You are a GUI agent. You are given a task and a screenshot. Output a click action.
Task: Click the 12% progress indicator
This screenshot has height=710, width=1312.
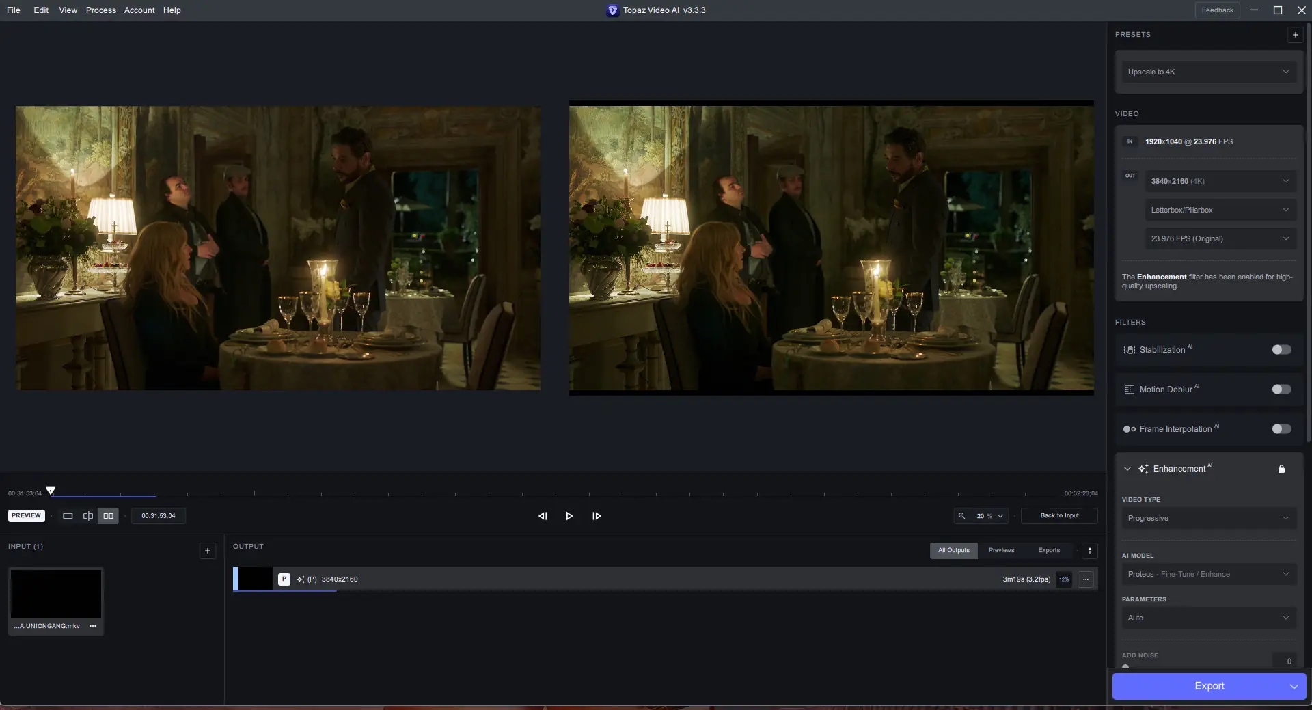(x=1064, y=579)
